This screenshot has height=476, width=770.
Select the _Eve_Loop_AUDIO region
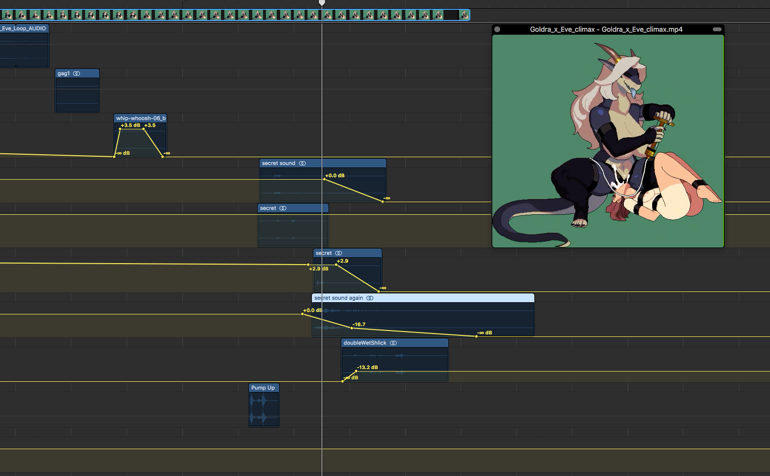tap(24, 46)
